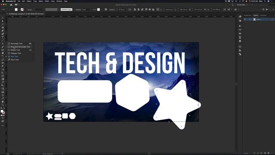Choose Star Tool from flyout
The height and width of the screenshot is (155, 275).
point(20,56)
